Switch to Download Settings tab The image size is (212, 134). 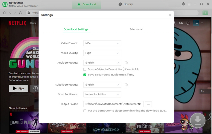(x=76, y=29)
